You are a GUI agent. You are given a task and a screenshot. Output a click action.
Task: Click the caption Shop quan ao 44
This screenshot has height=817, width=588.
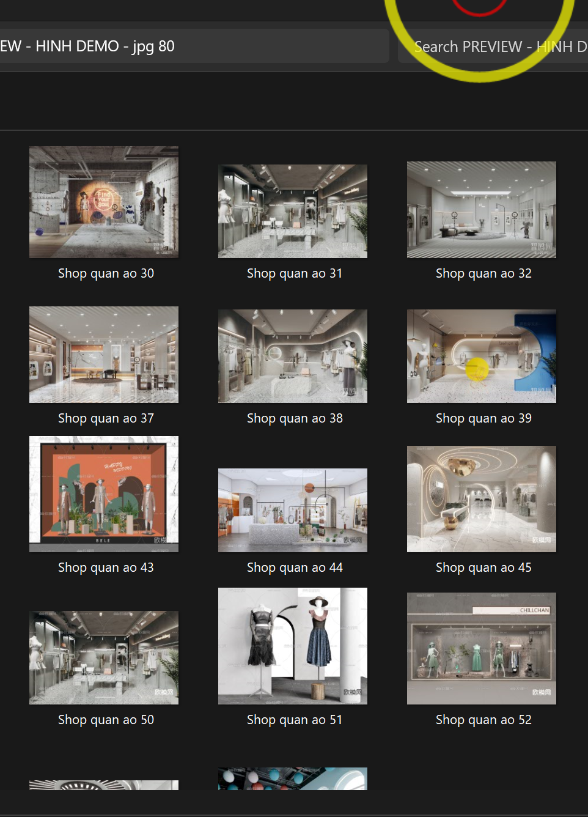[x=295, y=567]
